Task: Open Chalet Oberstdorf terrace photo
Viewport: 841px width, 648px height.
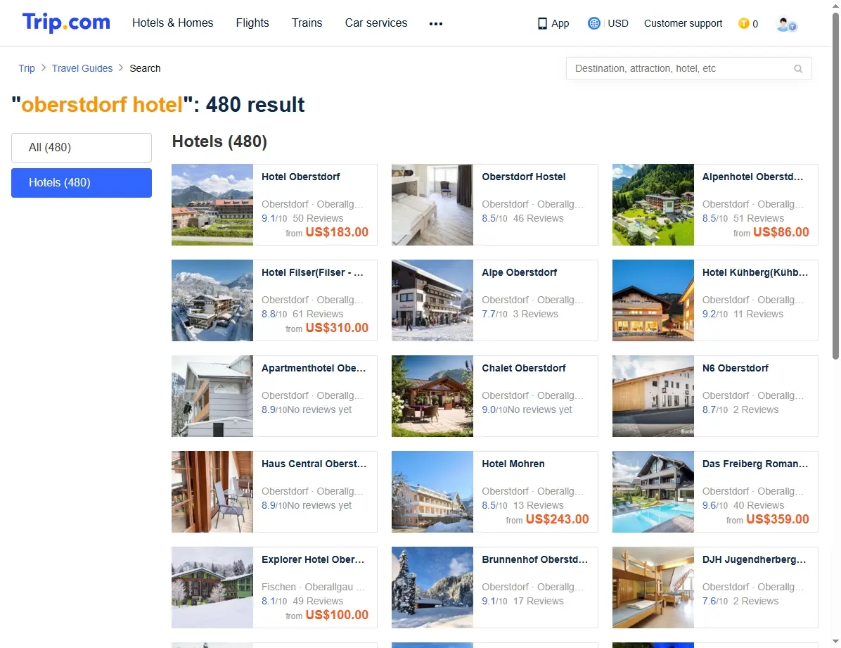Action: [x=432, y=395]
